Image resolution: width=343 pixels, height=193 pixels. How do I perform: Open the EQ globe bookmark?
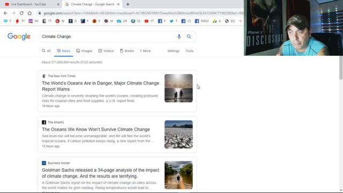230,21
